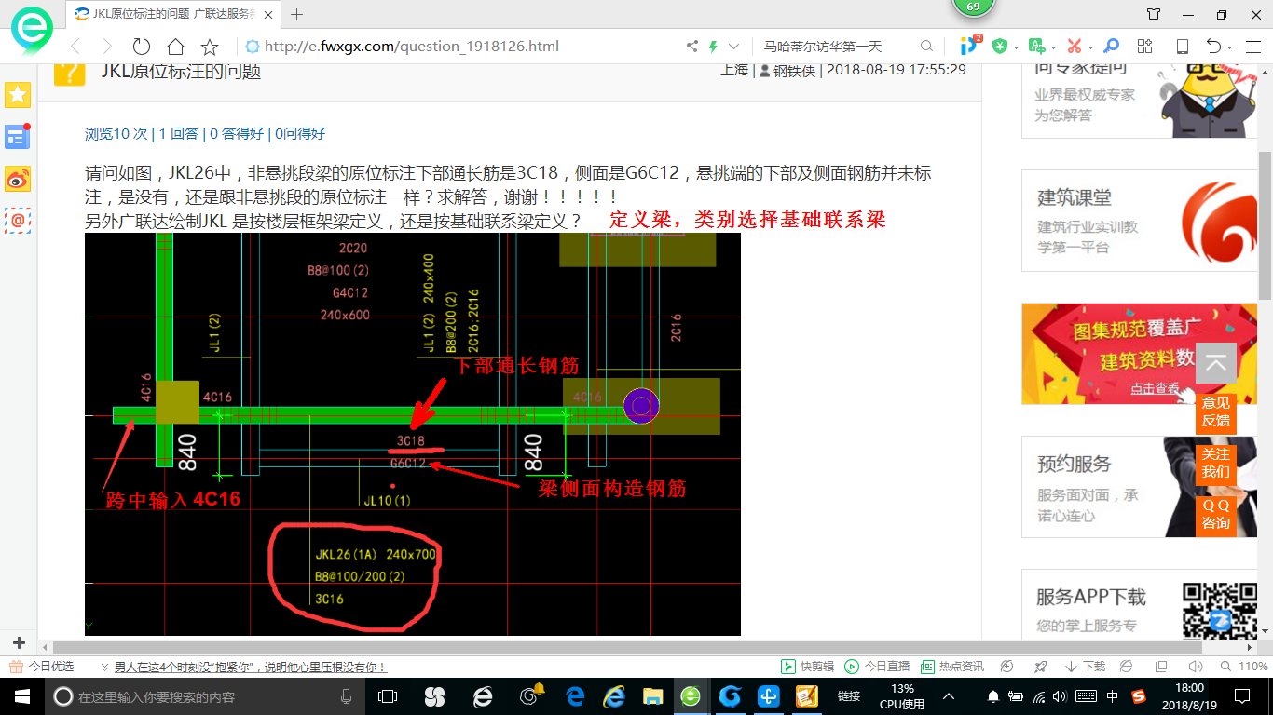Image resolution: width=1273 pixels, height=715 pixels.
Task: Open the 建筑课堂 sidebar banner
Action: tap(1140, 221)
